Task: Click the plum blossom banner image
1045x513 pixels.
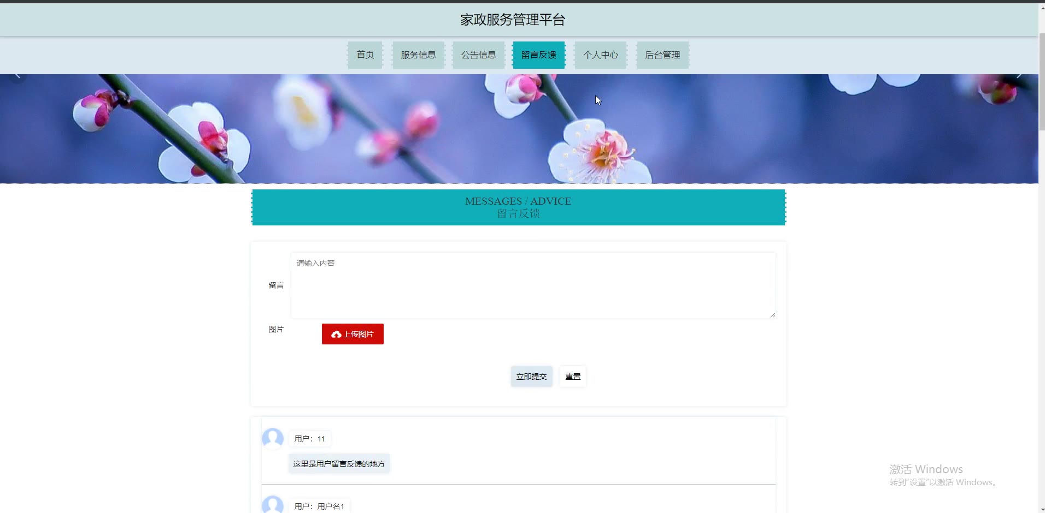Action: coord(519,129)
